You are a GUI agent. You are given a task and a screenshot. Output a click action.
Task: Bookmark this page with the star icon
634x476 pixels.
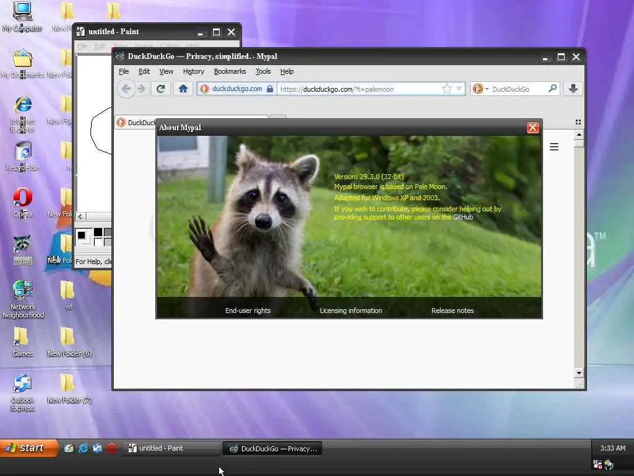tap(446, 89)
